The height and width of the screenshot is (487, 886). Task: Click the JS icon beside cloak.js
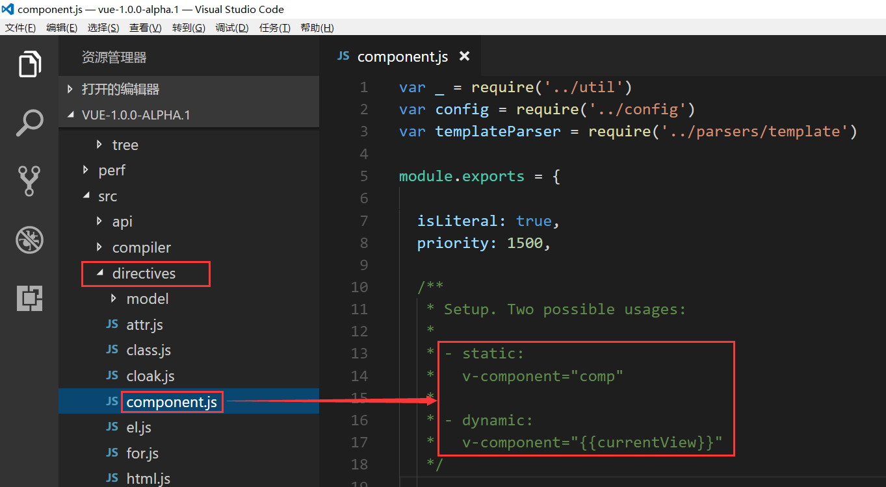(112, 375)
